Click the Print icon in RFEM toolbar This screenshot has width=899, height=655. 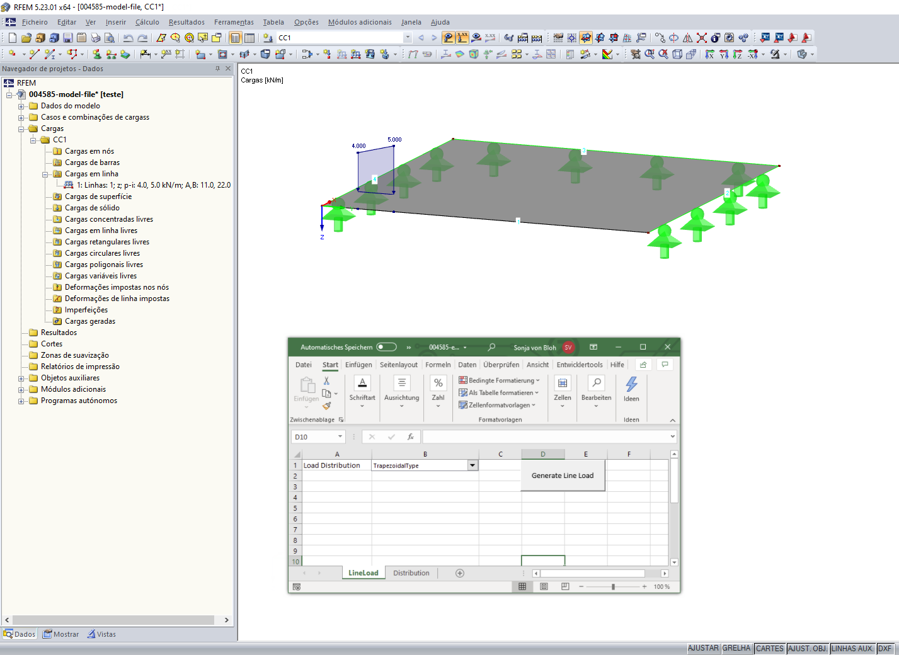pyautogui.click(x=95, y=38)
